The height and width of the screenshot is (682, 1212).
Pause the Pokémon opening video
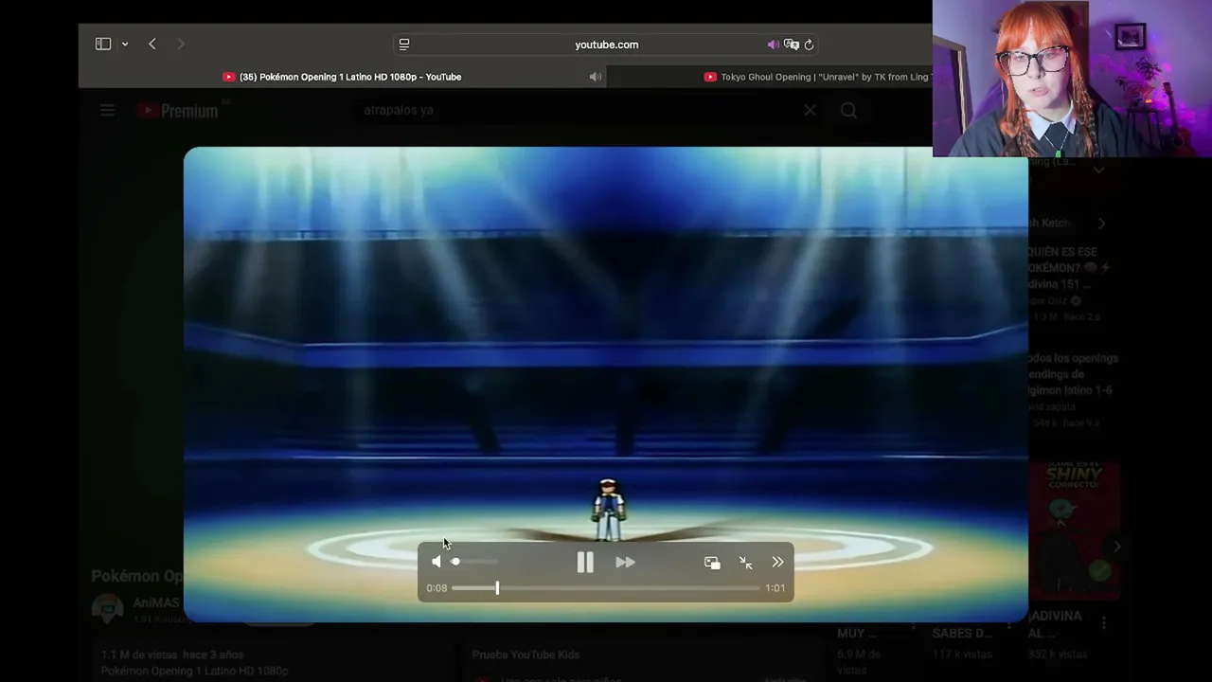click(x=585, y=563)
